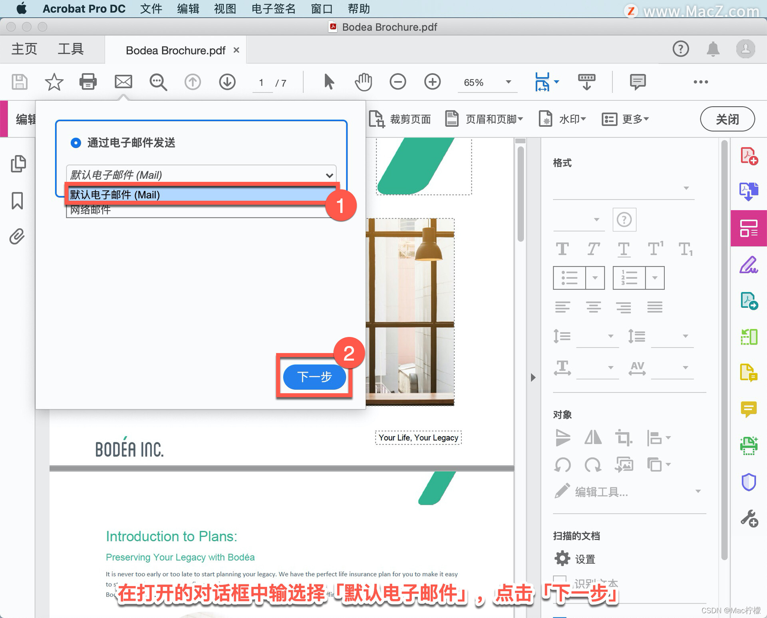Screen dimensions: 767x618
Task: Click the page number input field
Action: [x=262, y=83]
